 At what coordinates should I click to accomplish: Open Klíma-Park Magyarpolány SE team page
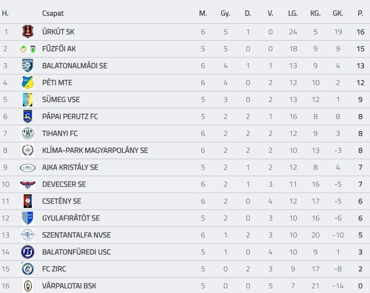(95, 150)
